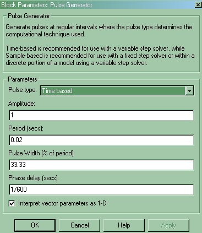Click the 'Interpret vector parameters as 1-D' label text
The height and width of the screenshot is (233, 202).
pos(62,203)
